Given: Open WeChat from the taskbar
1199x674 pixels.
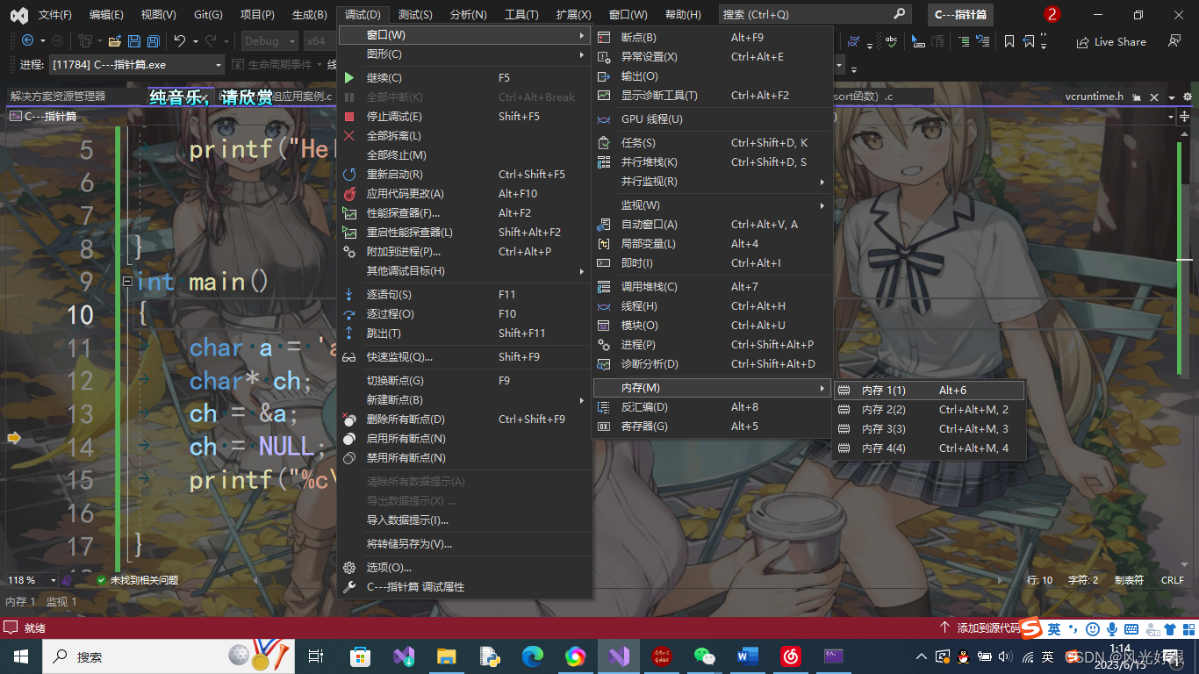Looking at the screenshot, I should 705,656.
